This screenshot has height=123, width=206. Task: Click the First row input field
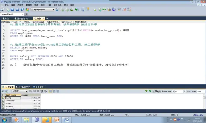(x=179, y=91)
